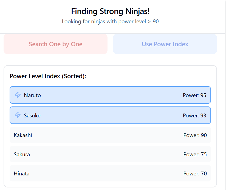This screenshot has height=191, width=226.
Task: Click Hinata's Power: 70 value
Action: [x=195, y=173]
